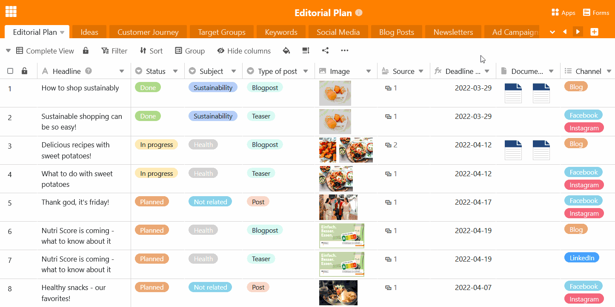Open the three-dot more options menu
This screenshot has width=615, height=307.
345,51
